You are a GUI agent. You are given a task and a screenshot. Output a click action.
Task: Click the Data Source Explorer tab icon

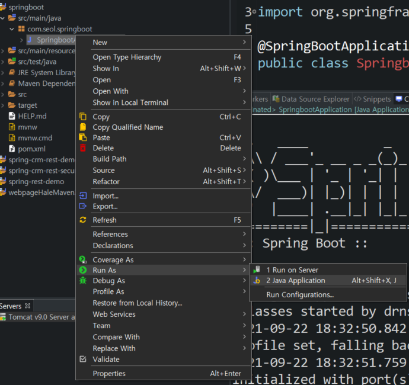(x=276, y=99)
